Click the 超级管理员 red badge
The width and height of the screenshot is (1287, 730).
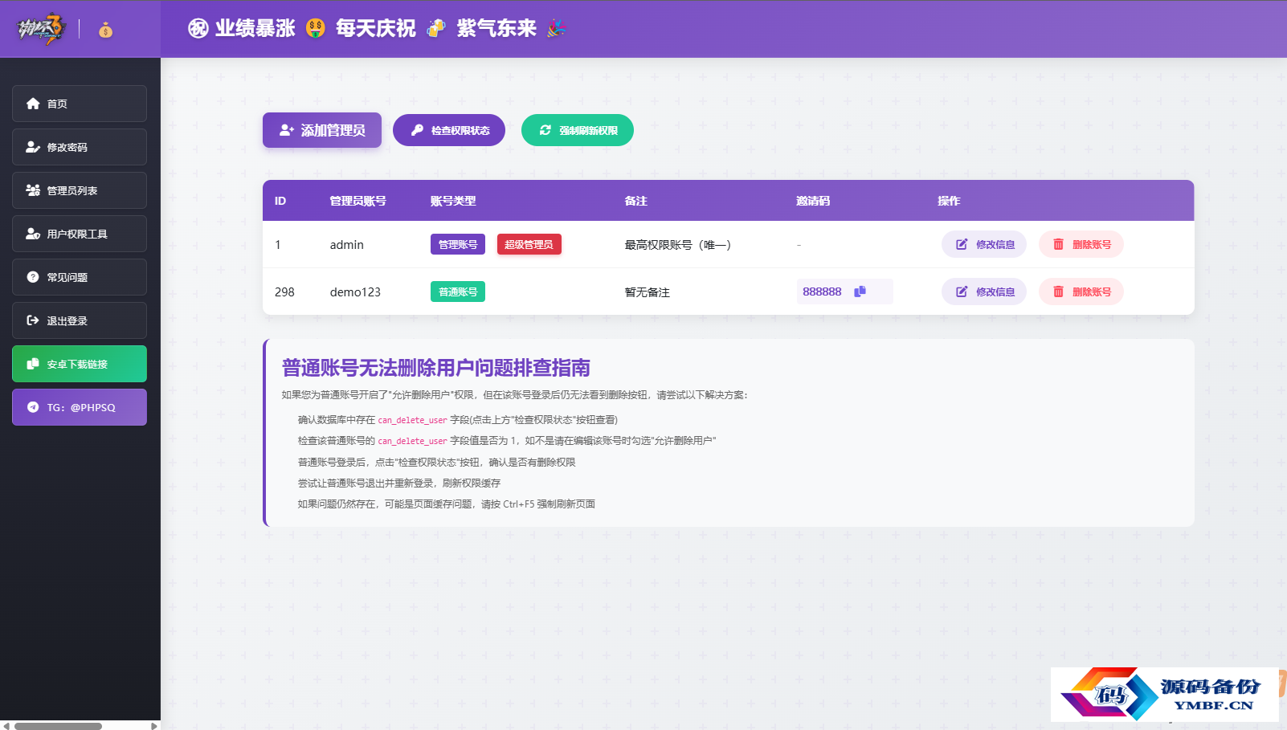(529, 244)
